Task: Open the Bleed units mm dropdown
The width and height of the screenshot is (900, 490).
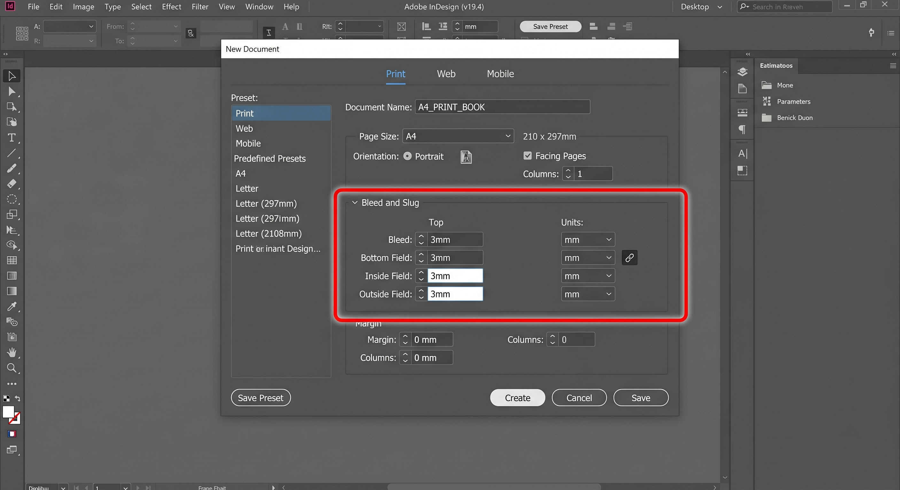Action: tap(588, 240)
